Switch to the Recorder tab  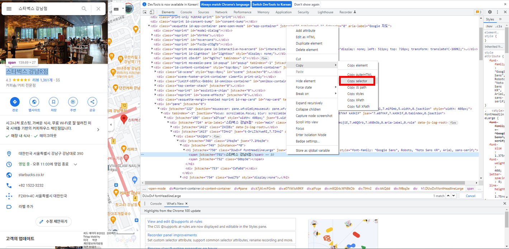click(348, 12)
